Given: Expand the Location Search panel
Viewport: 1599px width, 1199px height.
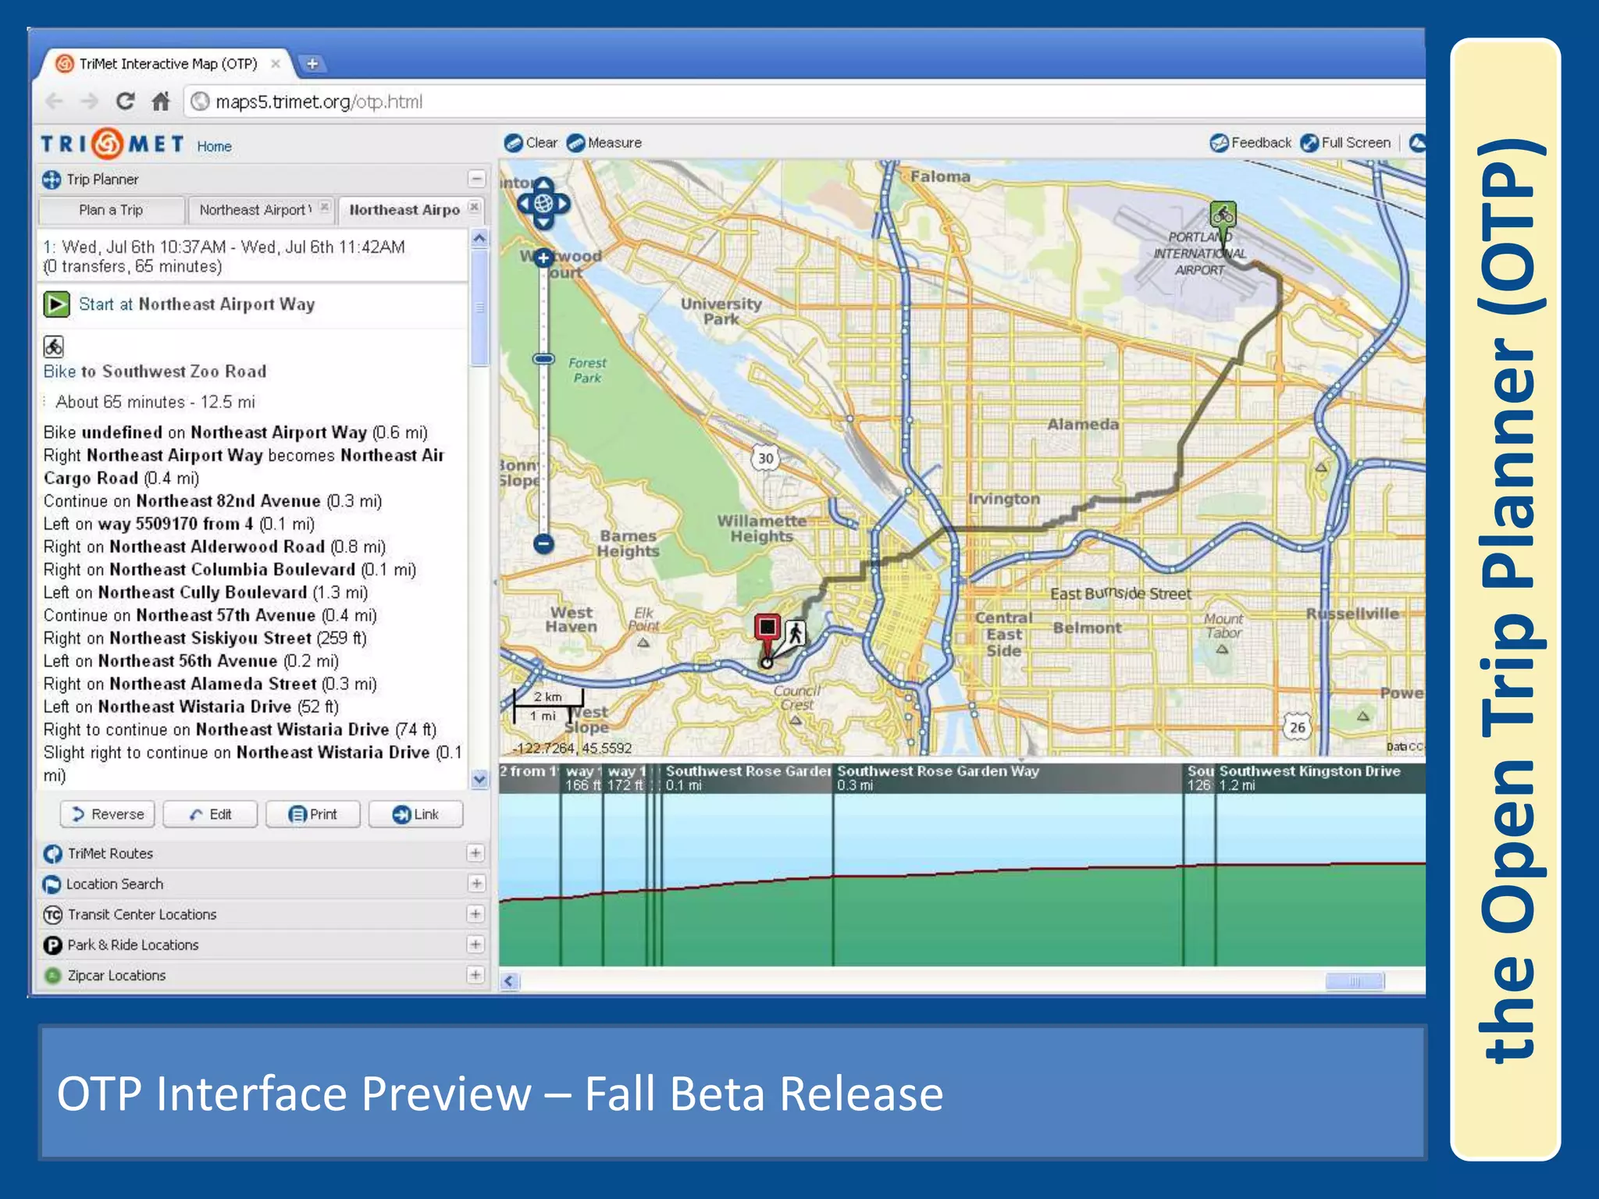Looking at the screenshot, I should point(475,884).
